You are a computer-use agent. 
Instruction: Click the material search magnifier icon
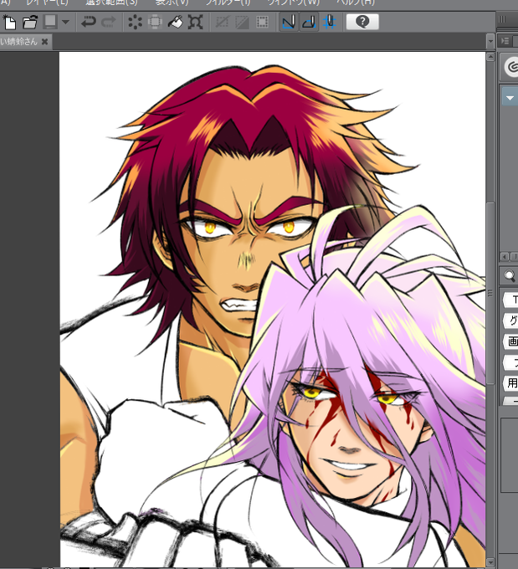tap(510, 275)
